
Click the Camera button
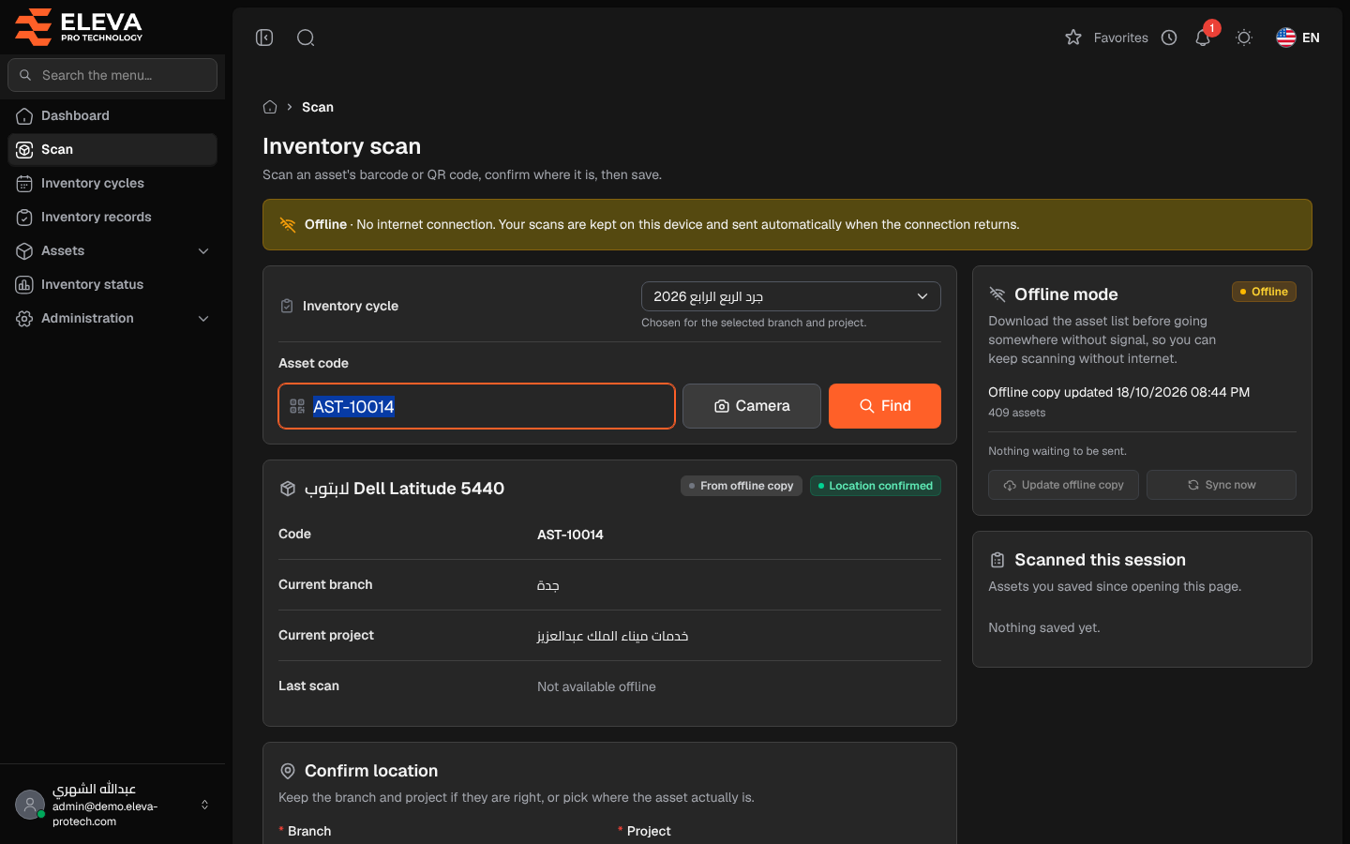tap(752, 406)
